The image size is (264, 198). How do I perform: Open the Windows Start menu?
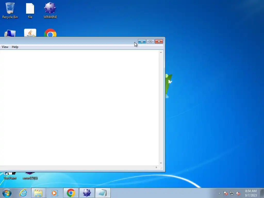(7, 193)
